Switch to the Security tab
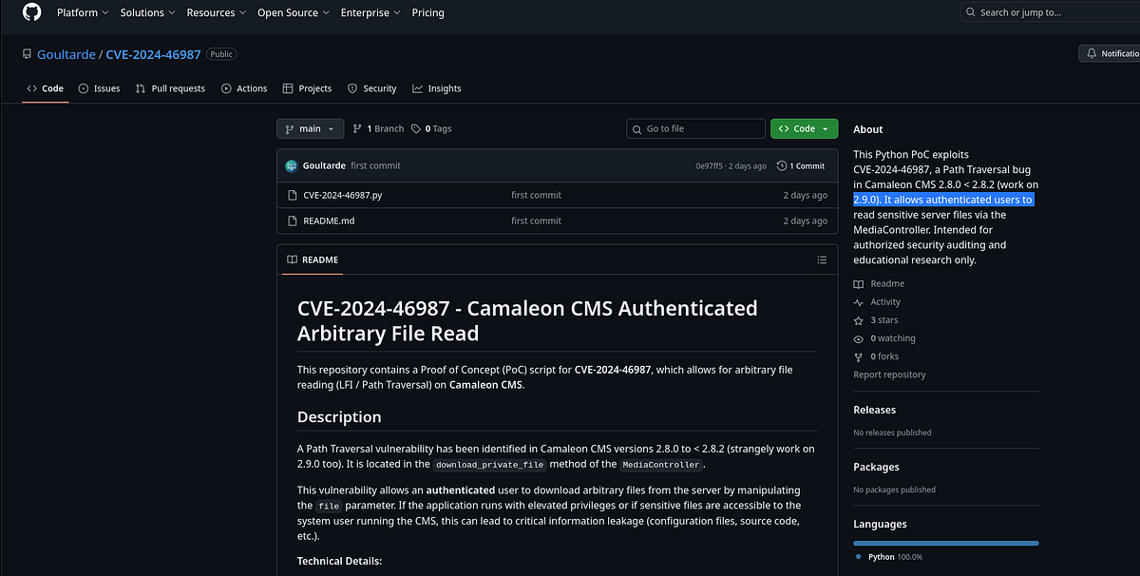Screen dimensions: 1140x576 (x=371, y=88)
